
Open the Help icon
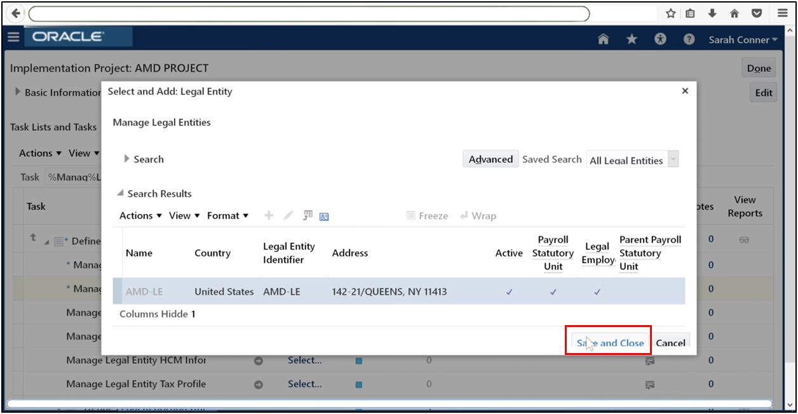688,39
